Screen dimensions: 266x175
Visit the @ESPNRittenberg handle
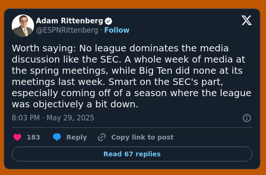pos(67,30)
